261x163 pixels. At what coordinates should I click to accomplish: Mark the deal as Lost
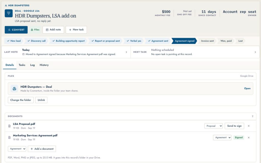[x=241, y=41]
